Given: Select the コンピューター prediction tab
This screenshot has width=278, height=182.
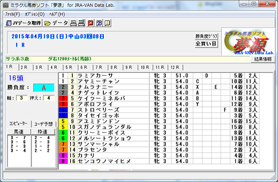Looking at the screenshot, I should [x=18, y=123].
